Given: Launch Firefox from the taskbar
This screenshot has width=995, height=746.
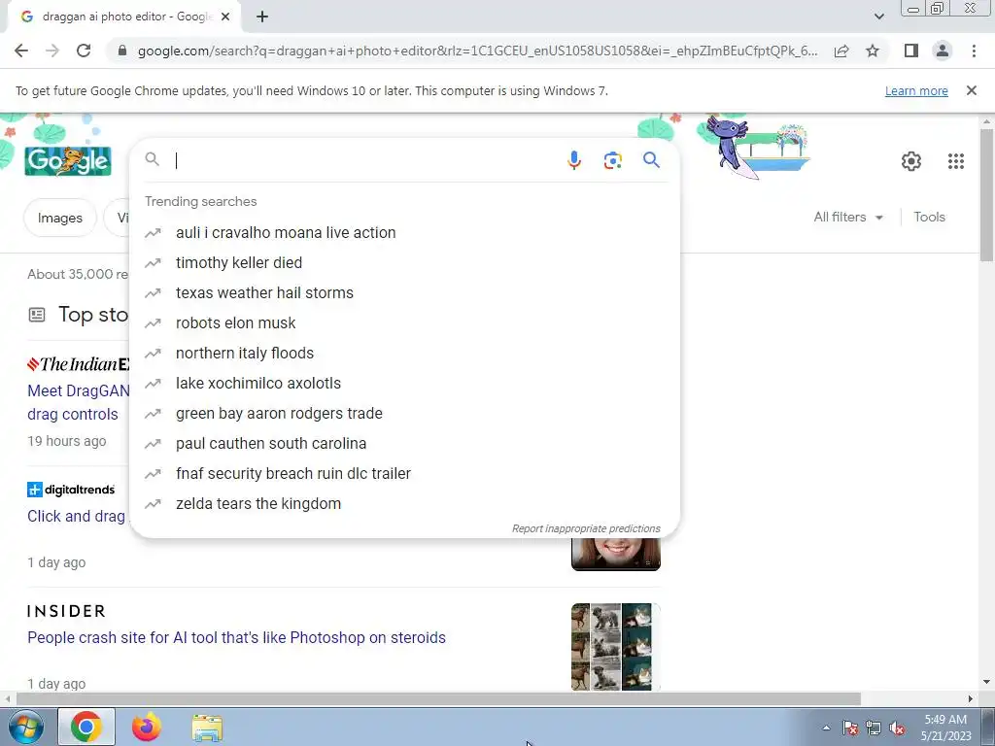Looking at the screenshot, I should click(147, 727).
